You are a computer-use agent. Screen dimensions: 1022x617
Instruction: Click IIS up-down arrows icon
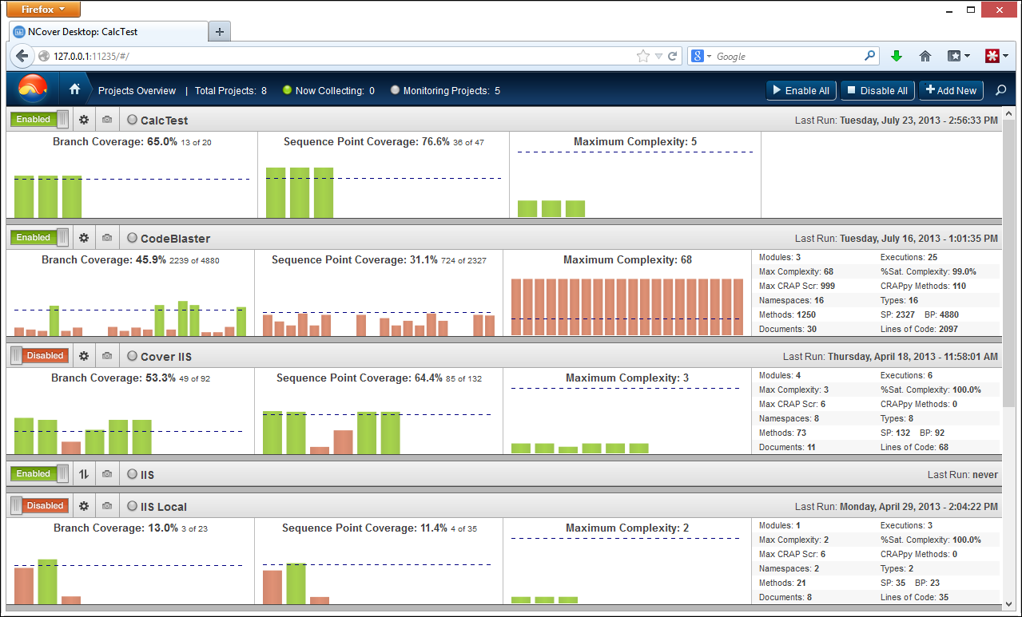click(84, 474)
